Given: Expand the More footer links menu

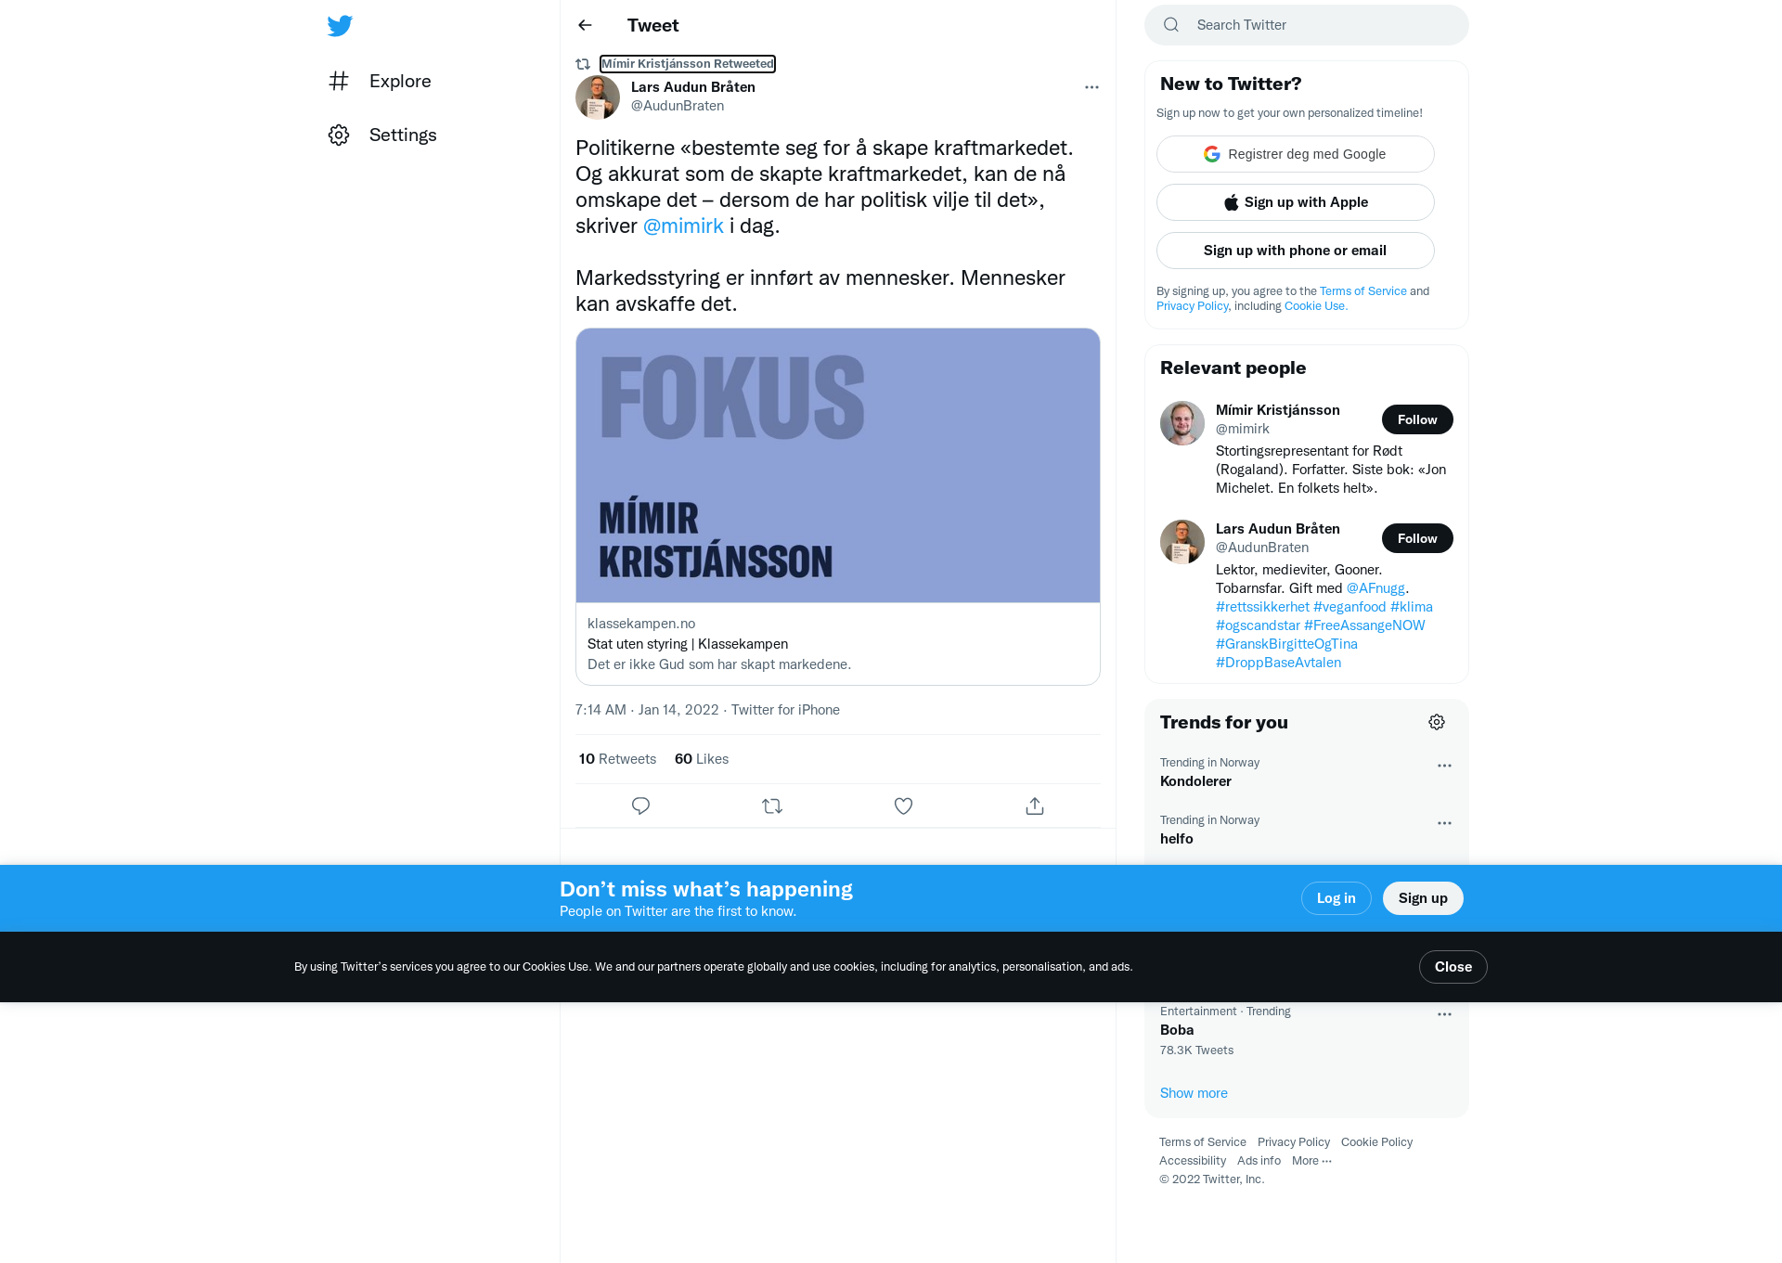Looking at the screenshot, I should coord(1311,1161).
